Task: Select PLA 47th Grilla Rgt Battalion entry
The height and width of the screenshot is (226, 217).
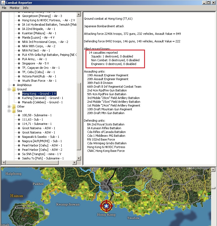Action: tap(49, 55)
